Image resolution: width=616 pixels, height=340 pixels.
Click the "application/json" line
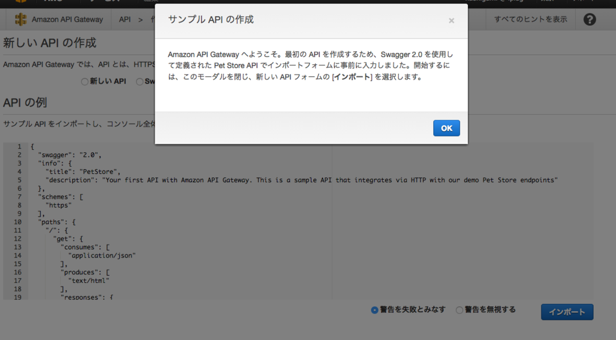pos(102,256)
